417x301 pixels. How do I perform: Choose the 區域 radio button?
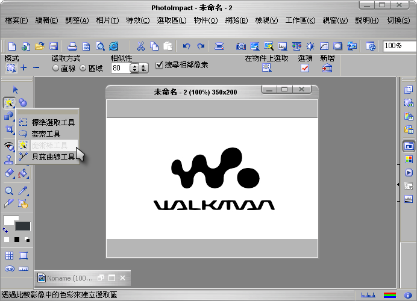click(x=83, y=68)
